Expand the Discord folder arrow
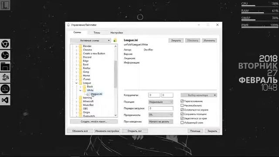The image size is (279, 157). point(77,57)
